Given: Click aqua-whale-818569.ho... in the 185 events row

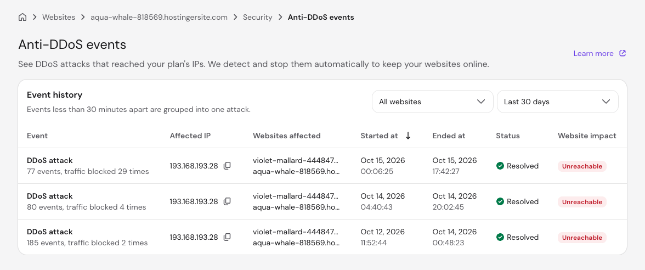Looking at the screenshot, I should [x=296, y=243].
